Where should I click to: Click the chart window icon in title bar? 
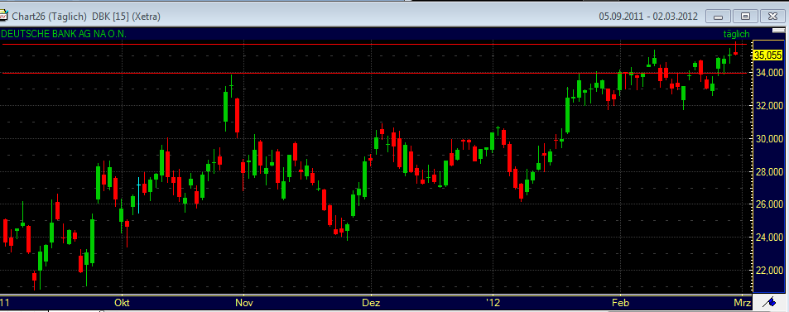[x=3, y=16]
